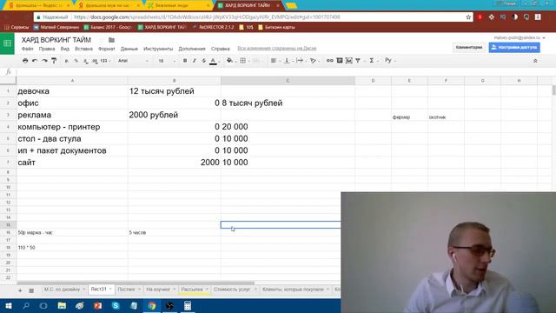Apply bold formatting

click(x=185, y=61)
